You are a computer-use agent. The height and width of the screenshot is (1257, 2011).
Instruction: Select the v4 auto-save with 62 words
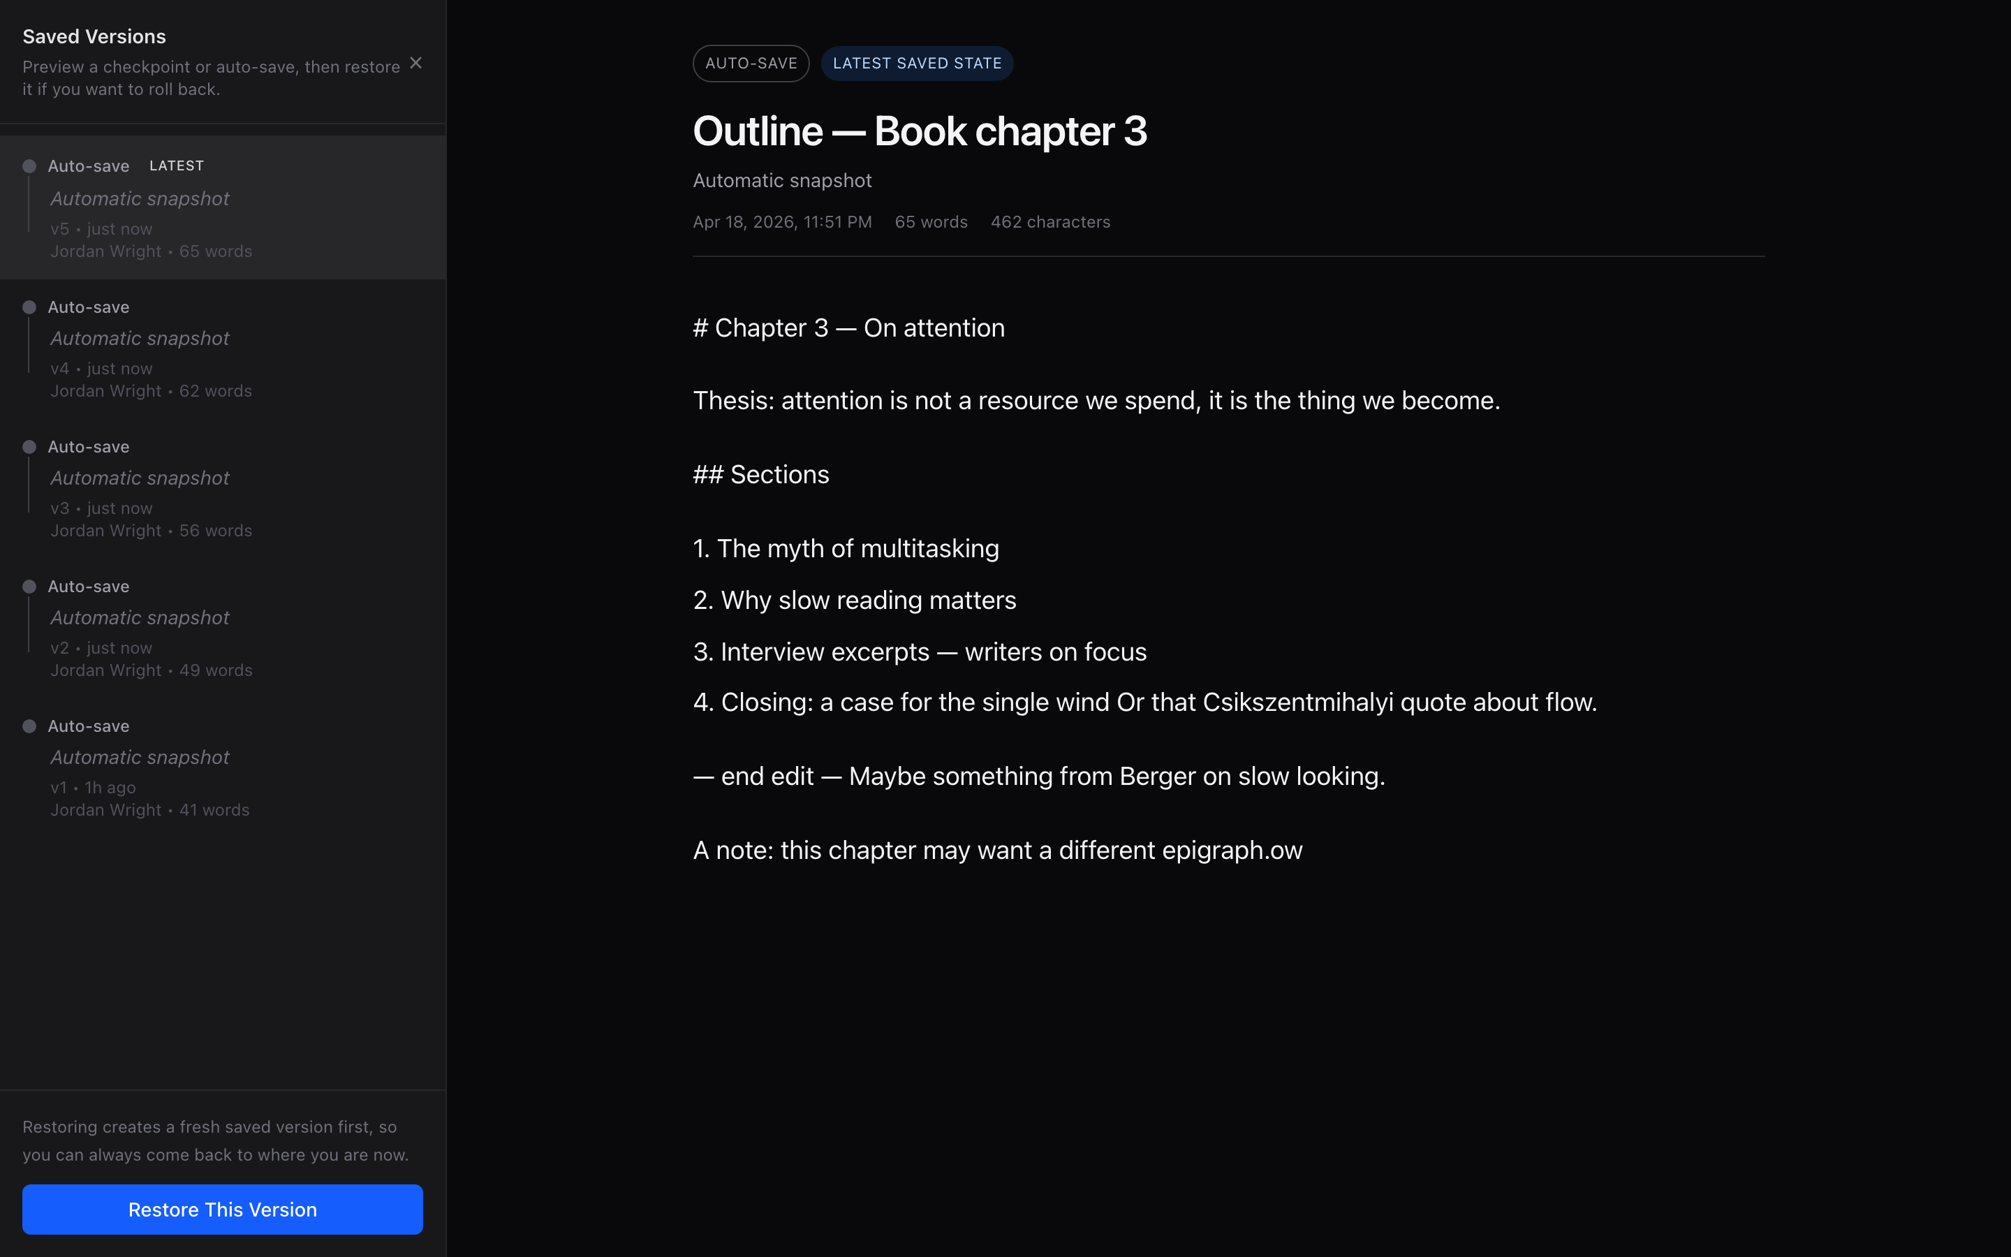222,349
